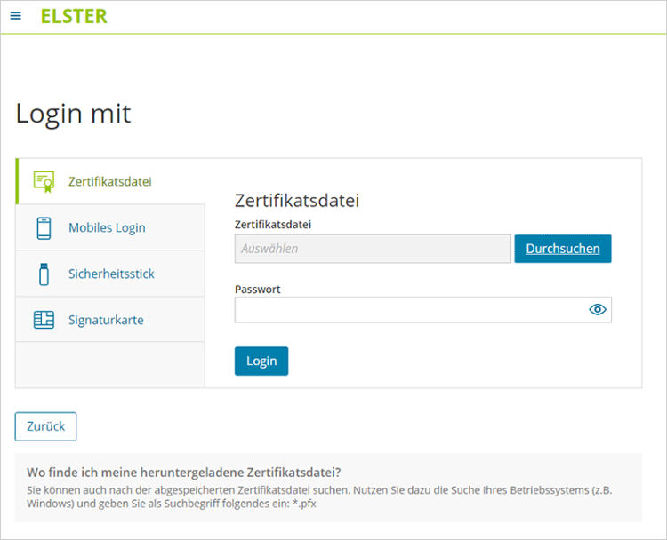Click the certificate icon beside Zertifikatsdatei
The image size is (667, 540).
click(44, 181)
